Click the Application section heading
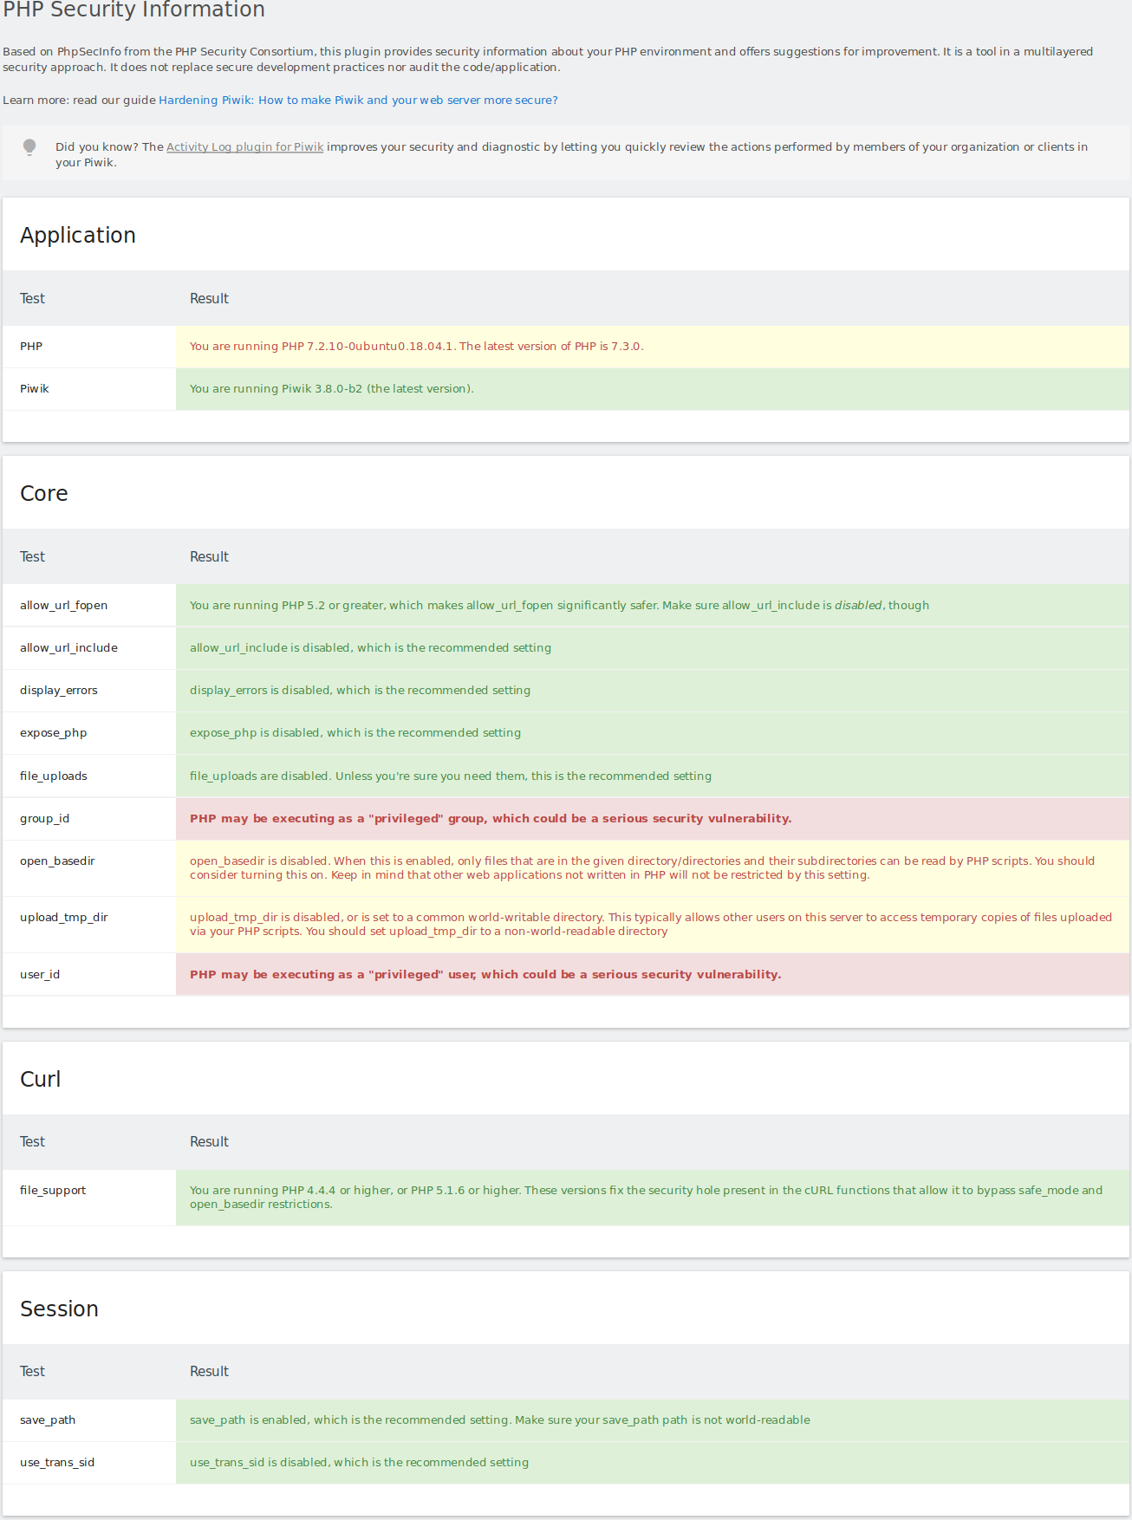 tap(78, 236)
